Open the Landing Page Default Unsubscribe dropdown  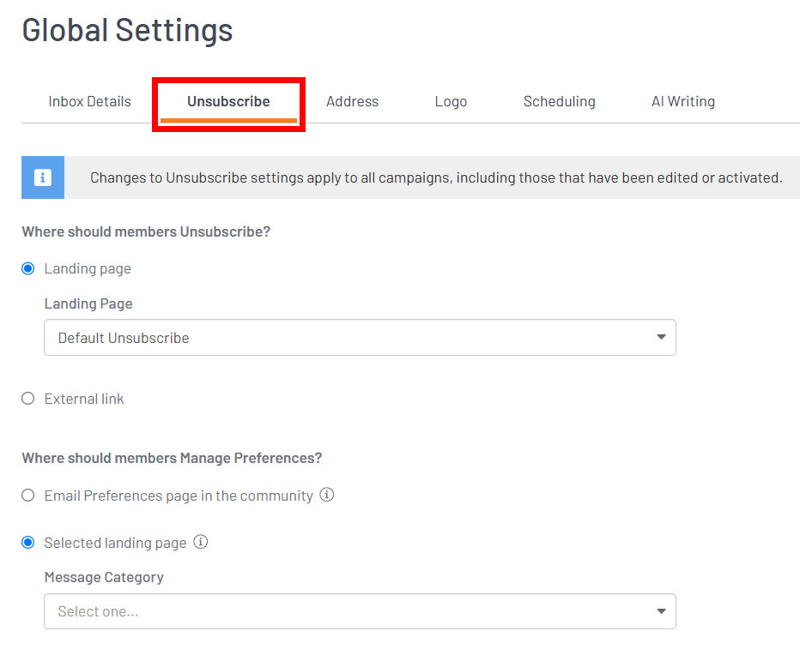[x=361, y=338]
